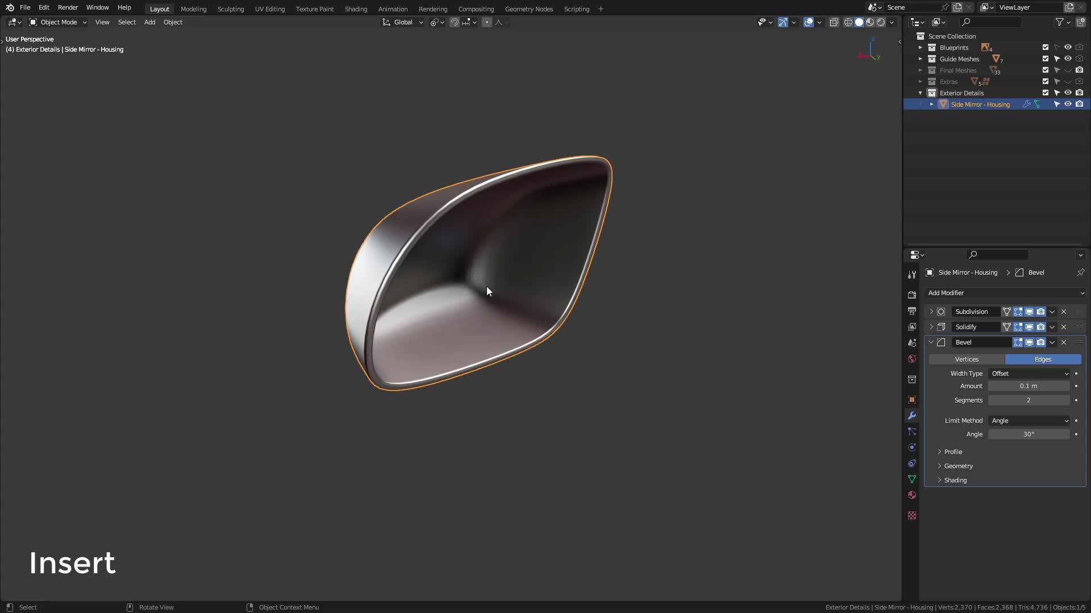Image resolution: width=1091 pixels, height=613 pixels.
Task: Open the Texture properties tab
Action: pos(912,515)
